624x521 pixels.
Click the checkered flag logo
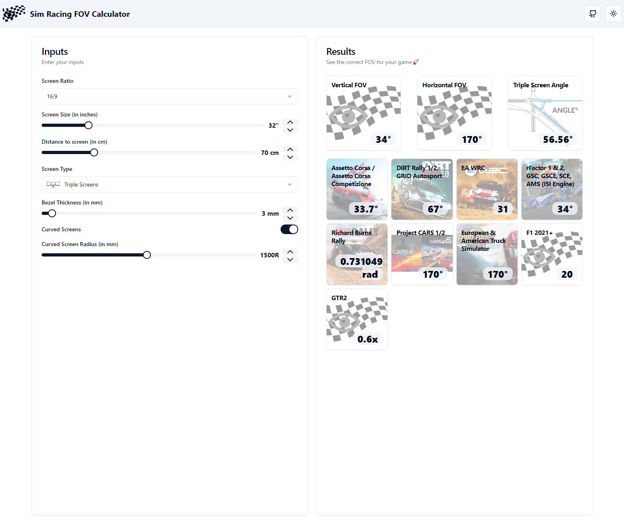pos(14,14)
